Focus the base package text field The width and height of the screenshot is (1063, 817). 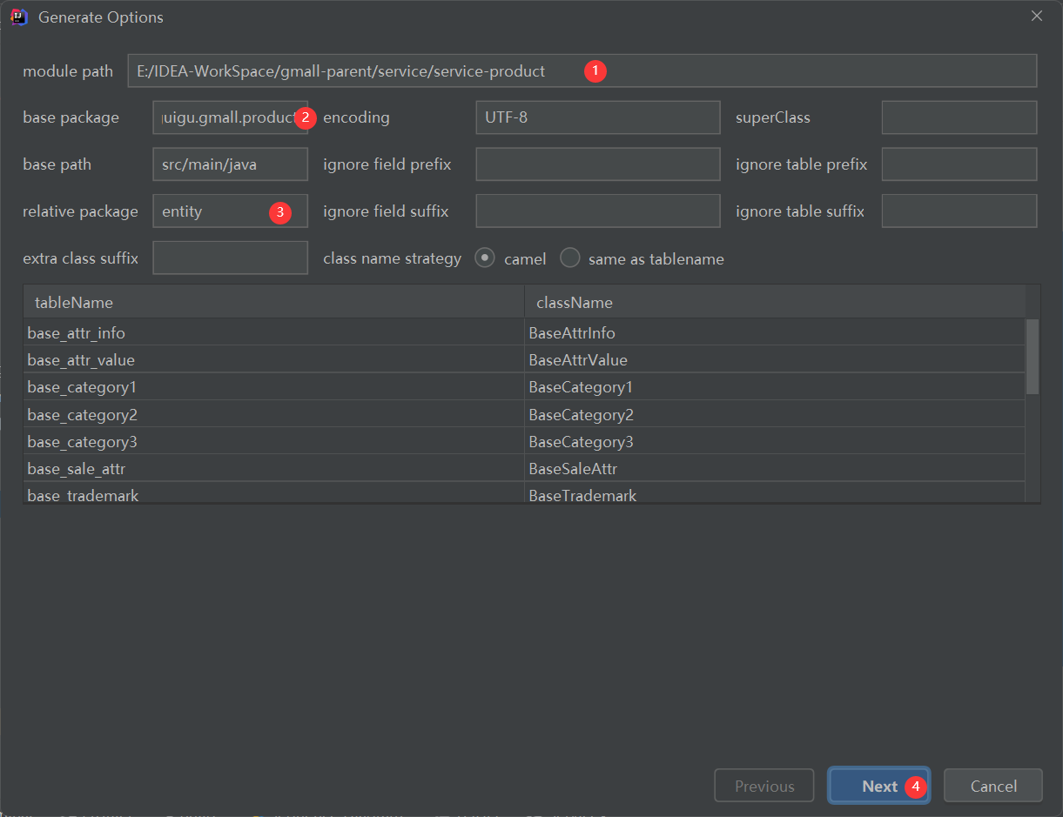[x=225, y=117]
